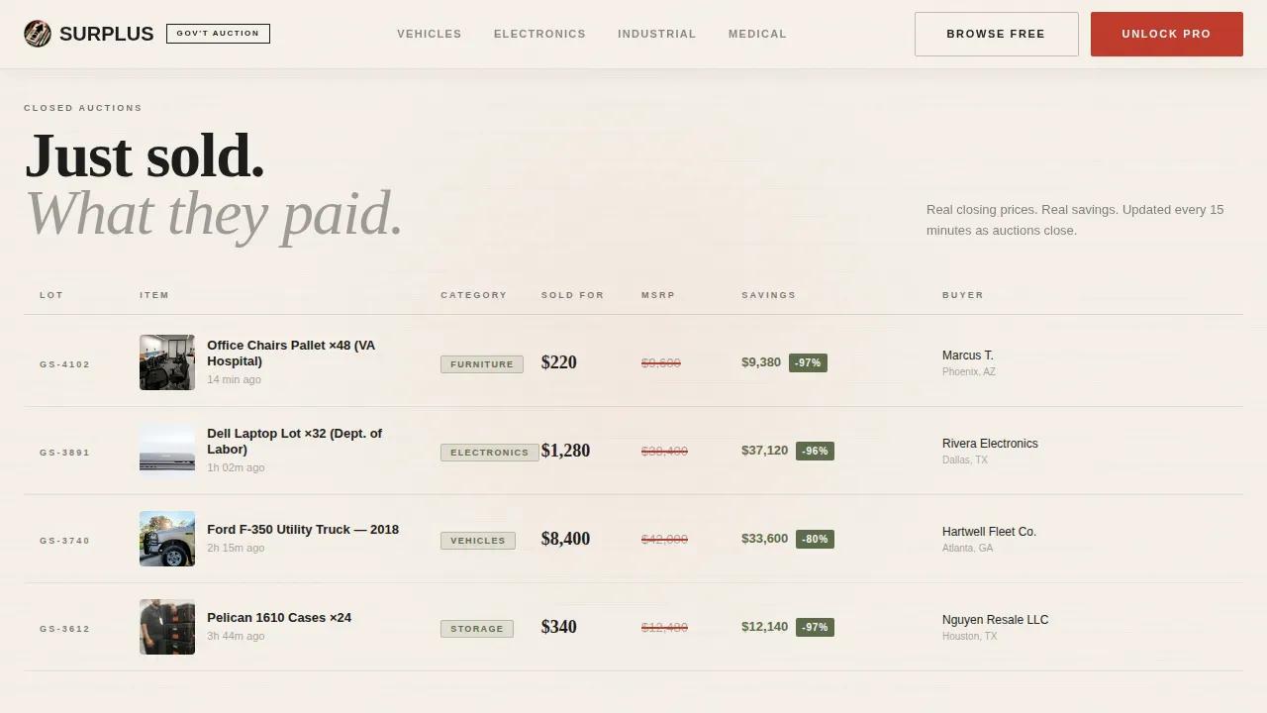Open the Electronics nav section
This screenshot has width=1267, height=713.
point(539,34)
